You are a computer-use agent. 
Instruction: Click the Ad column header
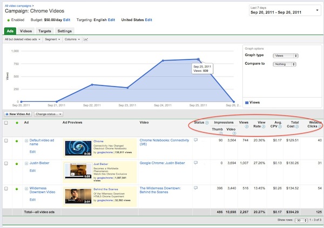[x=26, y=122]
